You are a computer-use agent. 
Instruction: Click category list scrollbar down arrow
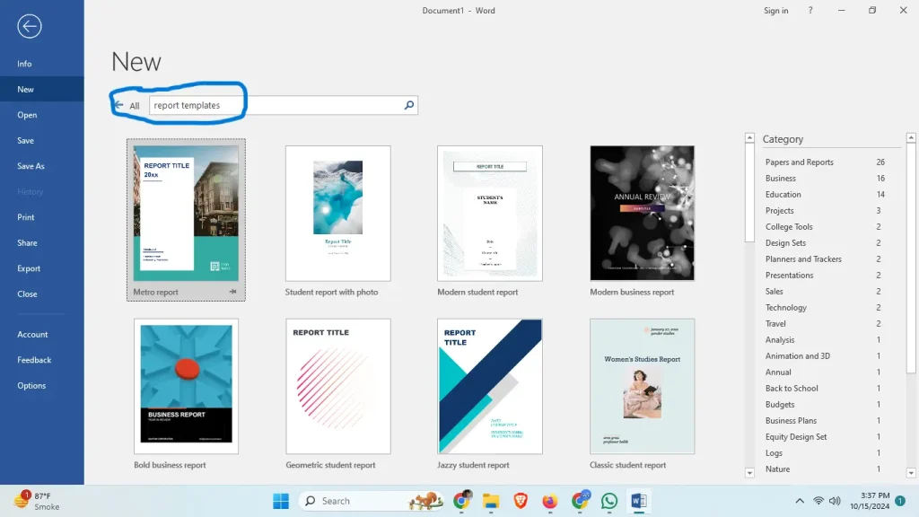point(911,473)
